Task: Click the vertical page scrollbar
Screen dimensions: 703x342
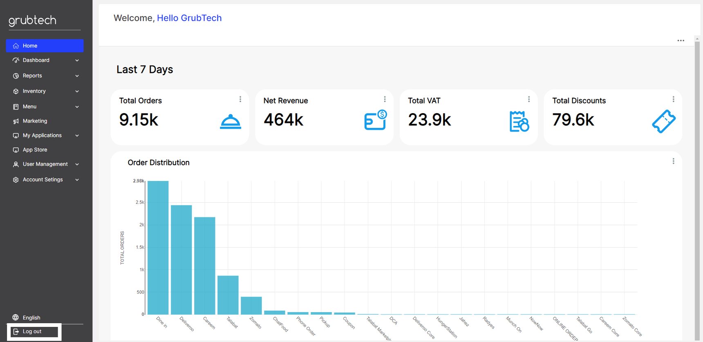Action: [x=697, y=188]
